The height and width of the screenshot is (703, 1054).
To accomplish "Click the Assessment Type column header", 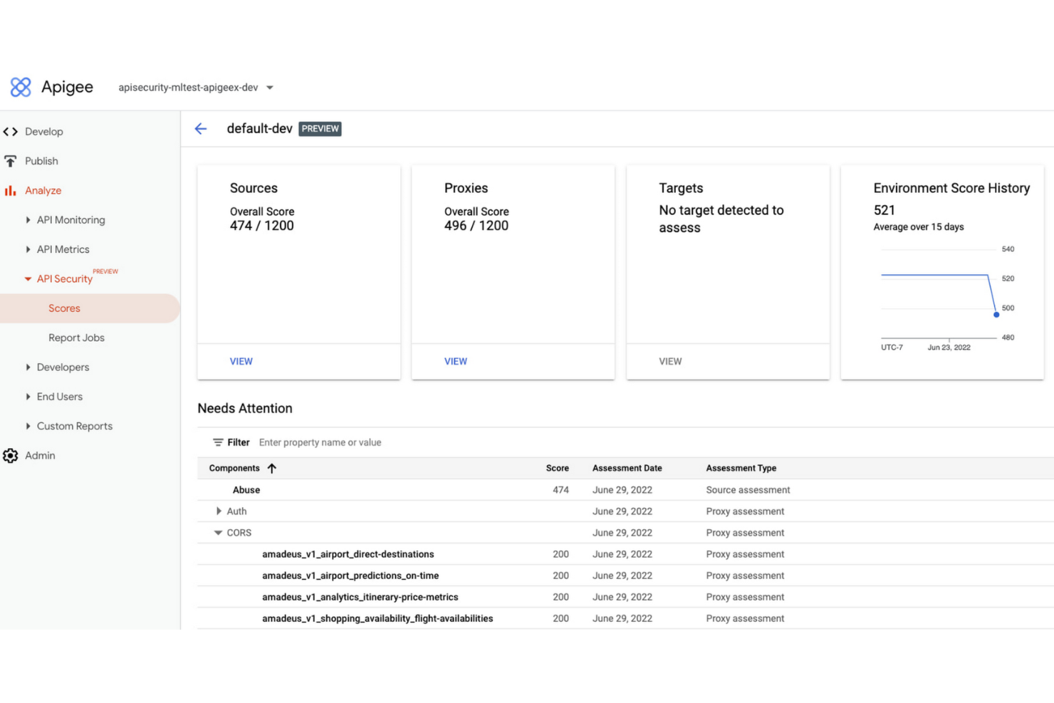I will (741, 468).
